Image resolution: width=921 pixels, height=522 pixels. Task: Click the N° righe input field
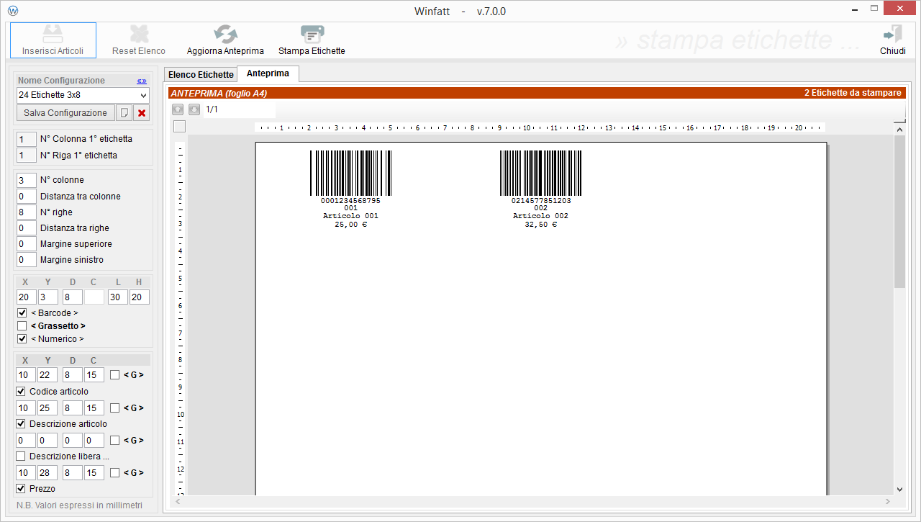(27, 212)
